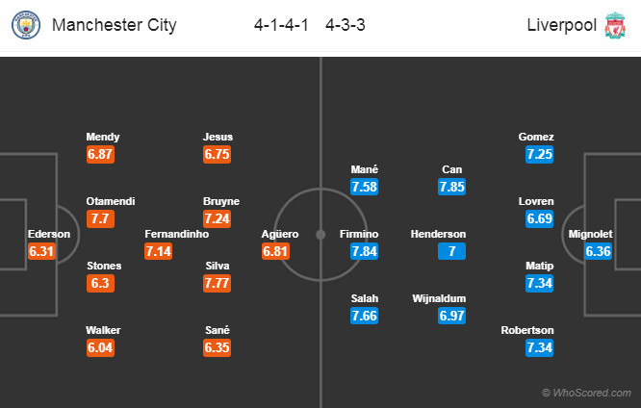Click the Bruyne player name
The height and width of the screenshot is (408, 641).
coord(221,201)
